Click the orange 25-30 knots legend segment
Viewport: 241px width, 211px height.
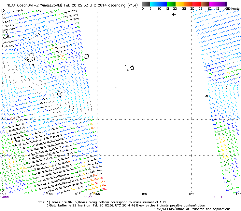(x=188, y=4)
